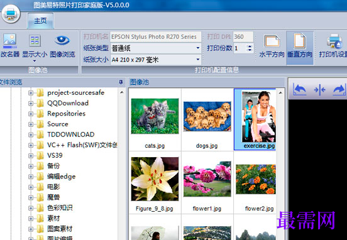Expand the 备份 folder node
This screenshot has height=240, width=347.
tap(31, 166)
